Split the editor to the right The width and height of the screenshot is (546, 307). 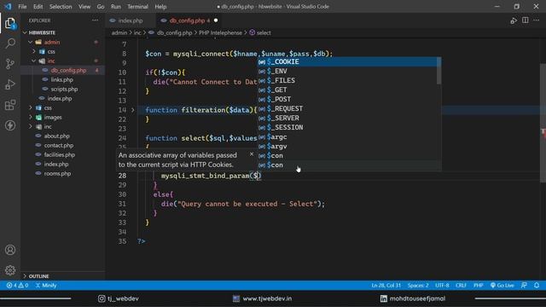click(526, 20)
